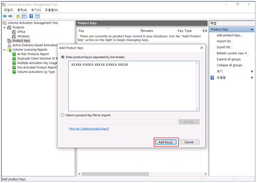Click the 'Add product keys.' status bar text
This screenshot has height=183, width=257.
[x=14, y=179]
